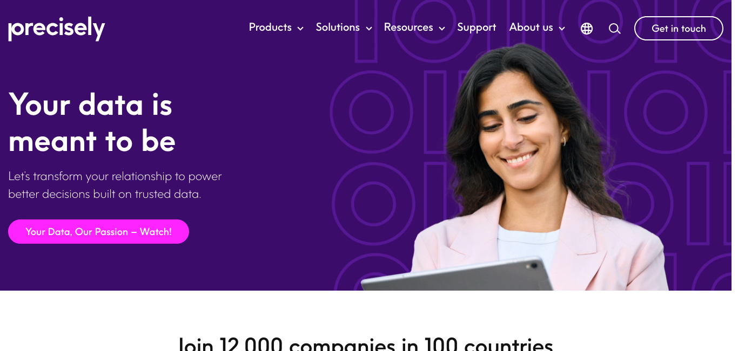Viewport: 738px width, 351px height.
Task: Click the tablet in the hero image
Action: click(x=457, y=275)
